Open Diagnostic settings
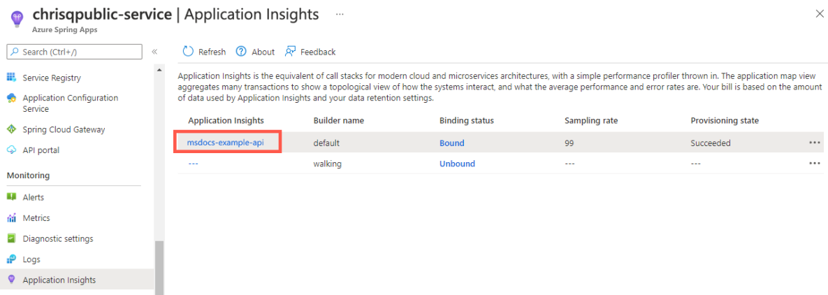Image resolution: width=828 pixels, height=295 pixels. [57, 239]
